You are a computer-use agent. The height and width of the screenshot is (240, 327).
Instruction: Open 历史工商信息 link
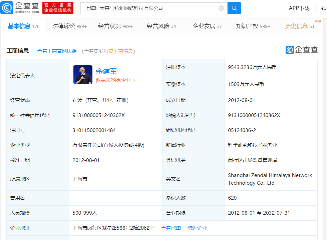pos(118,51)
